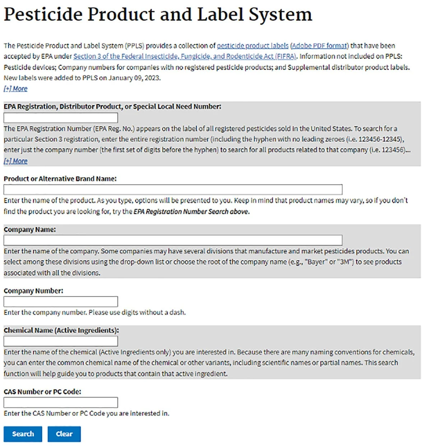Focus the EPA Registration Number input field

tap(61, 118)
